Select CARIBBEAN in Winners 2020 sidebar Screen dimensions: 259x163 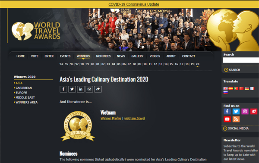click(x=24, y=88)
